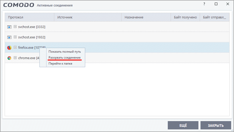This screenshot has height=132, width=234.
Task: Expand the firefox.exe connection tree
Action: pos(15,47)
